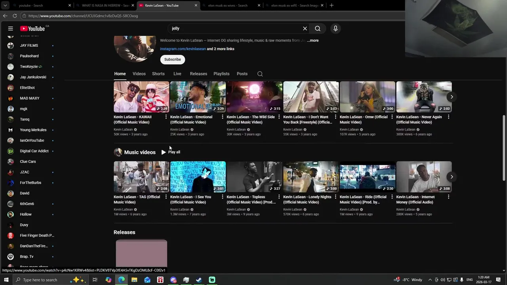Open Task View in the taskbar
Image resolution: width=507 pixels, height=285 pixels.
[95, 280]
